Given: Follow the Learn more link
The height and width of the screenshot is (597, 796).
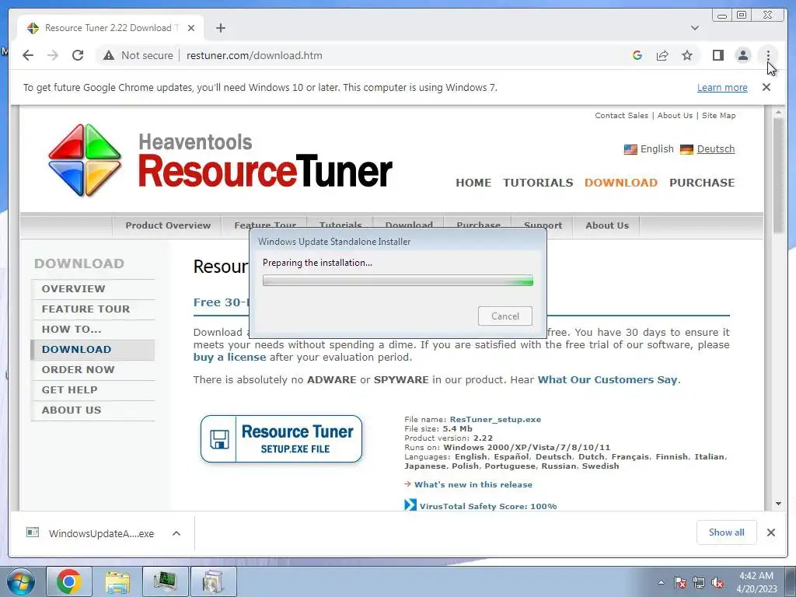Looking at the screenshot, I should [x=722, y=87].
